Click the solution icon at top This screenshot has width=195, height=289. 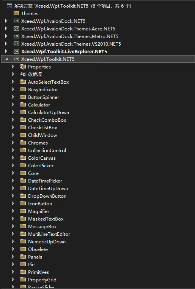coord(9,6)
